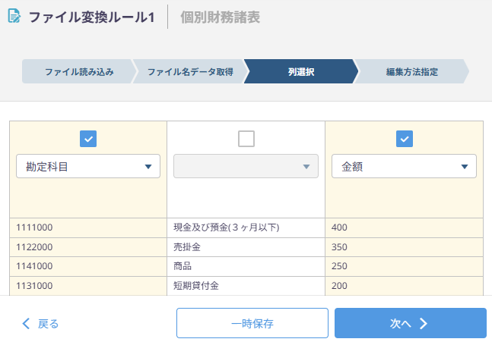Select cell 売掛金
This screenshot has height=342, width=492.
(x=246, y=247)
